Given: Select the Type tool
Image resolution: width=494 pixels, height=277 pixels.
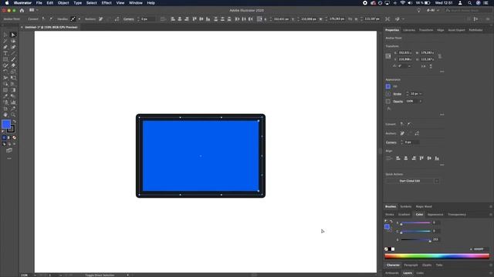Looking at the screenshot, I should [x=5, y=53].
